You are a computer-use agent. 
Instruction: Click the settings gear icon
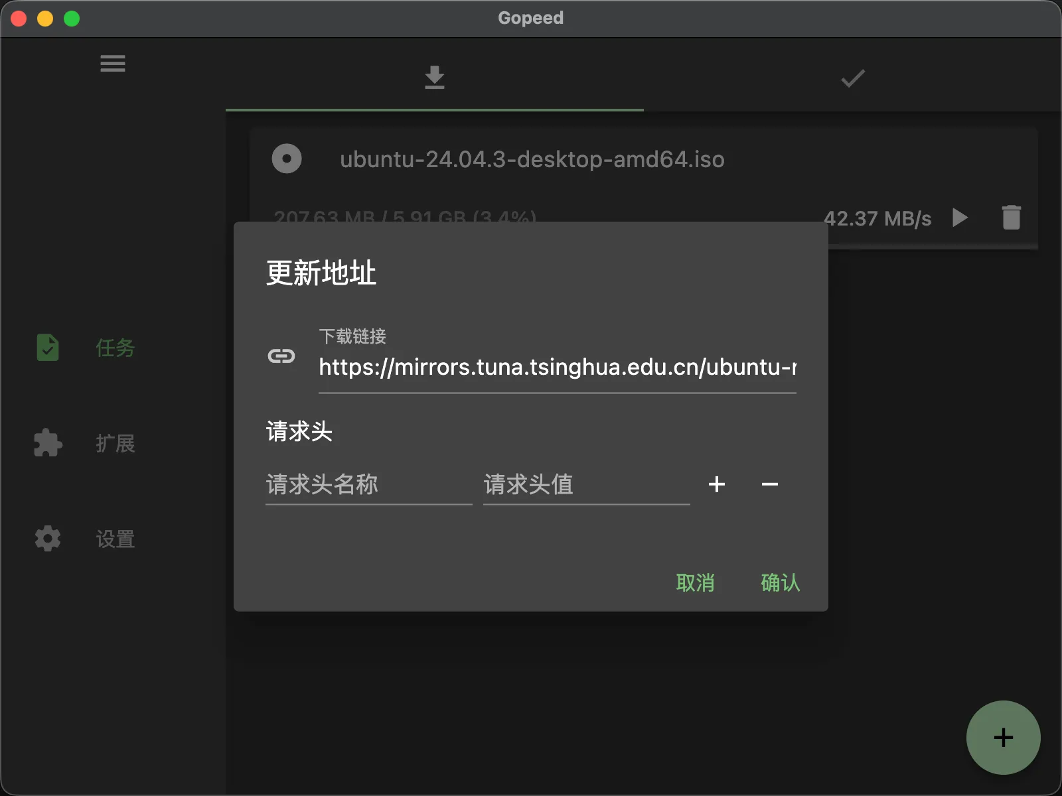[x=48, y=539]
